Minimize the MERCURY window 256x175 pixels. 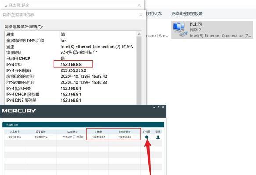coord(154,107)
